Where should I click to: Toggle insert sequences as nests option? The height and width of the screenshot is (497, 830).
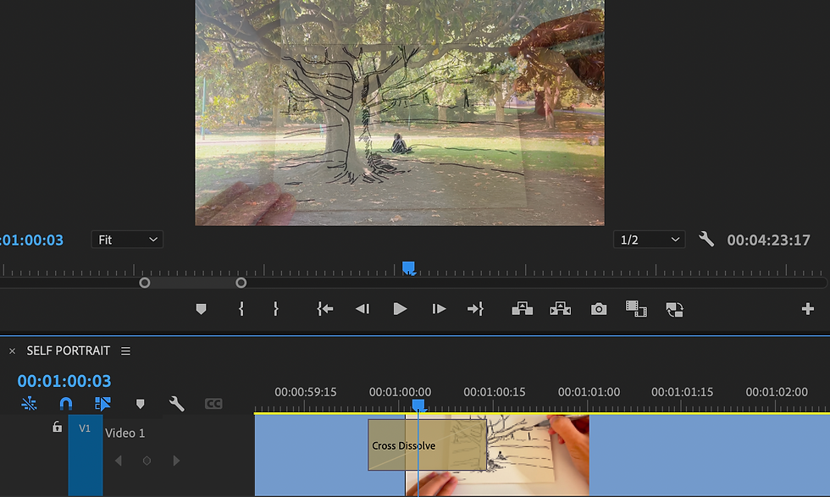point(29,404)
